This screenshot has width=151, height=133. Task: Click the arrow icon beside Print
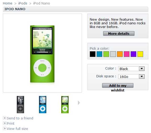4,123
